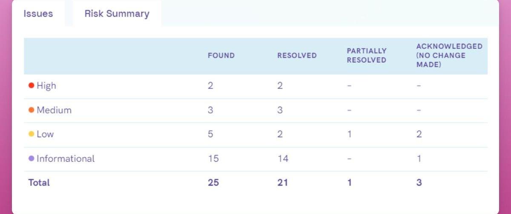
Task: Click Informational found count 15
Action: (213, 158)
